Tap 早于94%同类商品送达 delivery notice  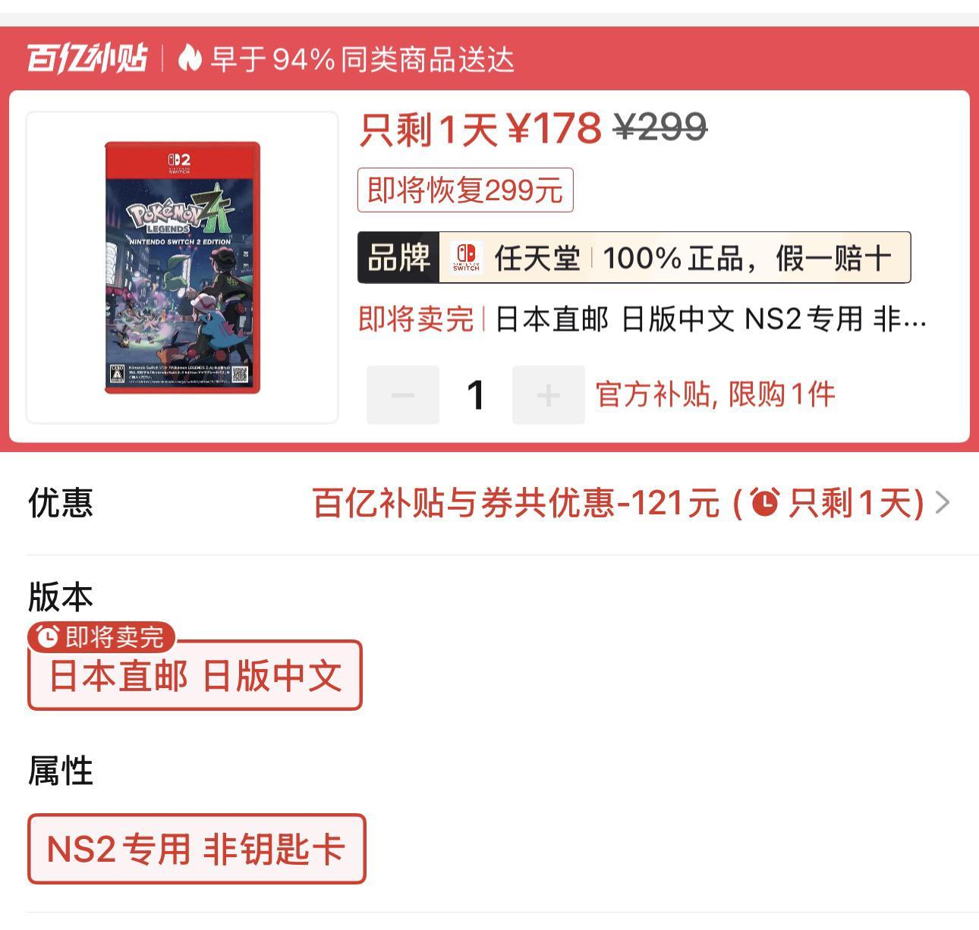pos(363,58)
